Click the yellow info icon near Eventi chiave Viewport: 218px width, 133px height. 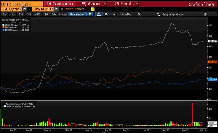point(93,9)
